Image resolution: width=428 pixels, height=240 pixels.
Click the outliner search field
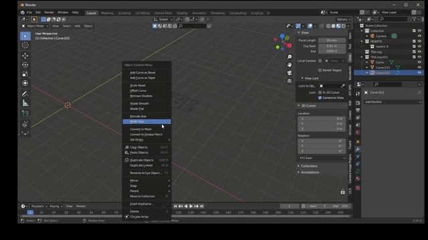coord(394,19)
